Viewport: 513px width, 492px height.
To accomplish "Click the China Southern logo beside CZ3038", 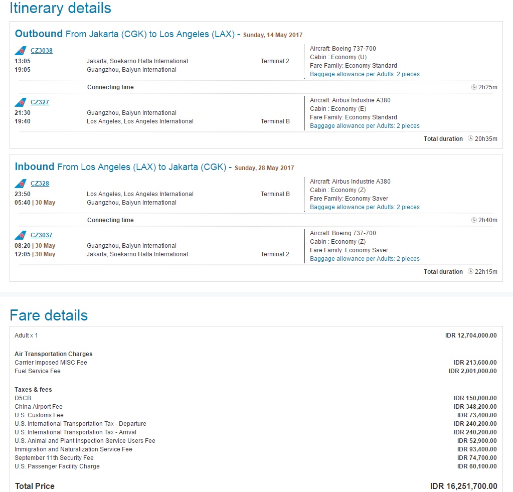I will tap(21, 51).
